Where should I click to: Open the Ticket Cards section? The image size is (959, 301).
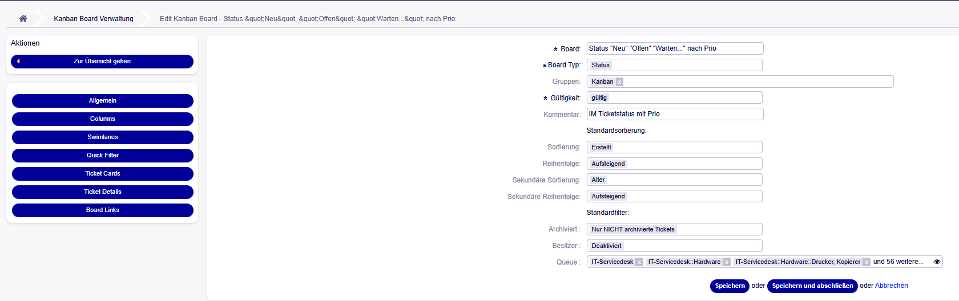tap(102, 174)
